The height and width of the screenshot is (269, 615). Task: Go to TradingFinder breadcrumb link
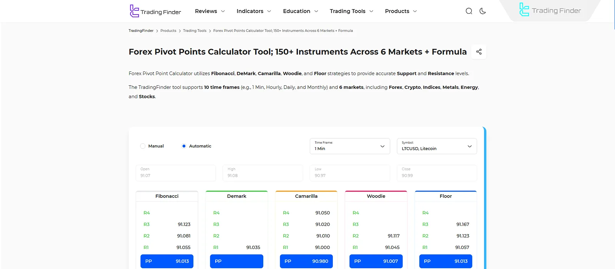(x=141, y=31)
